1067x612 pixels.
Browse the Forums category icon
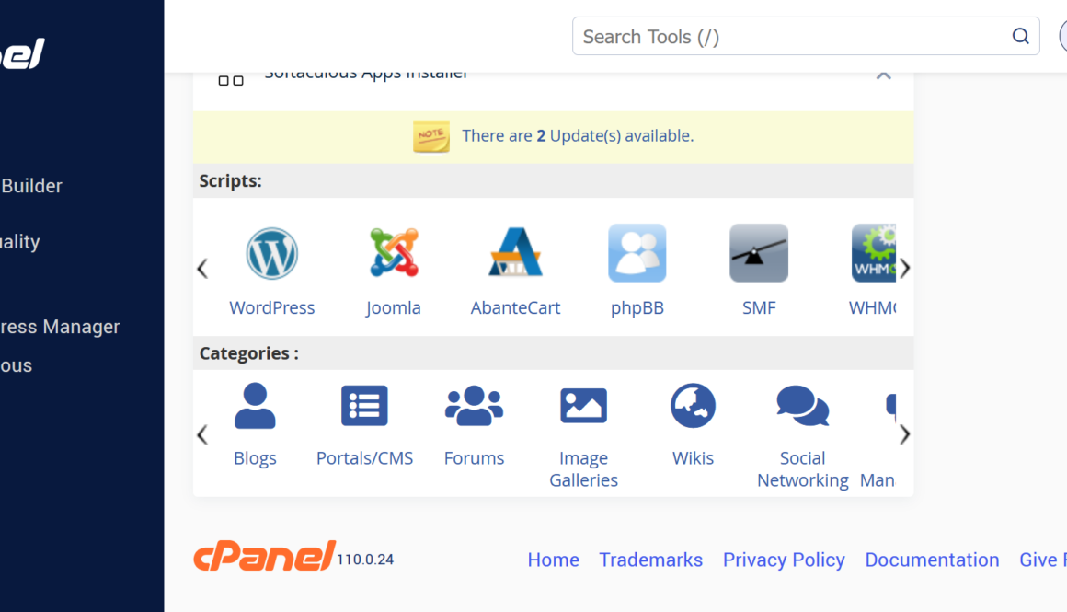pos(474,406)
